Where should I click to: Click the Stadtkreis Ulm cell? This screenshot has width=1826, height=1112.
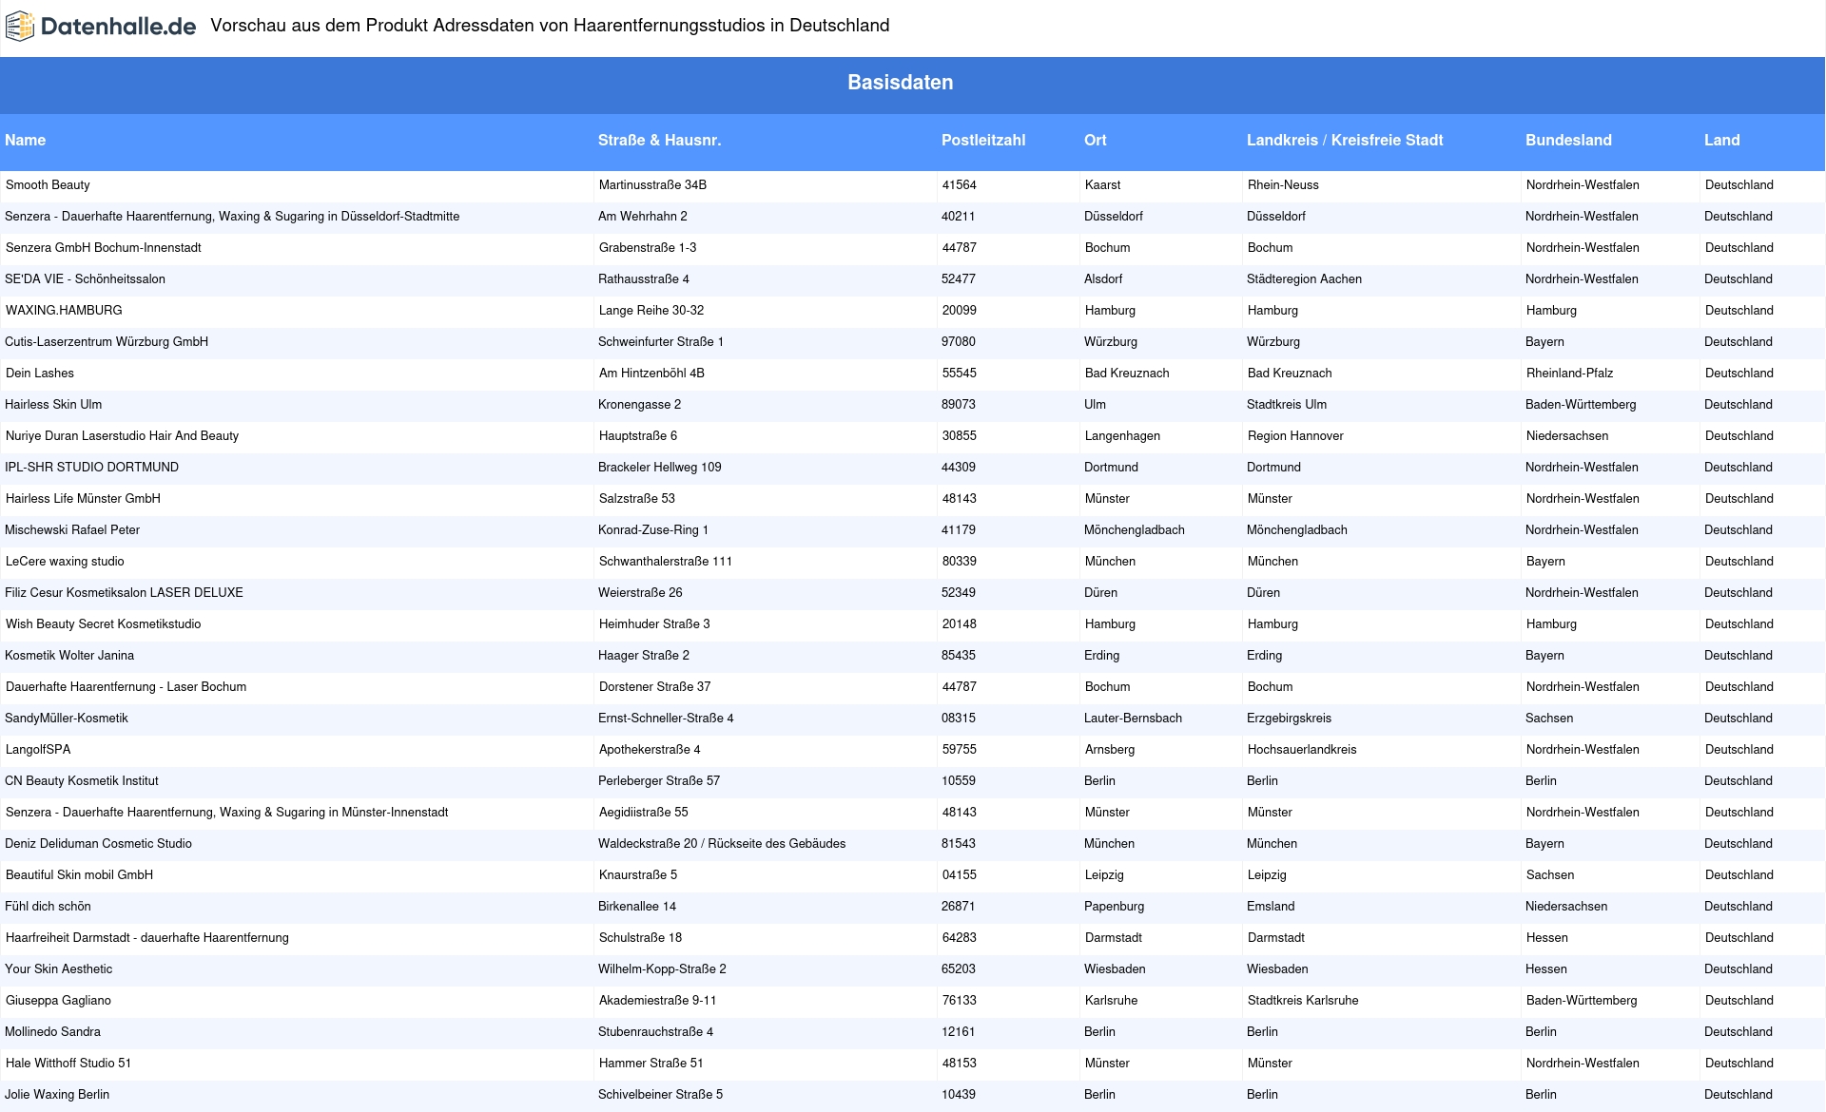pos(1287,405)
